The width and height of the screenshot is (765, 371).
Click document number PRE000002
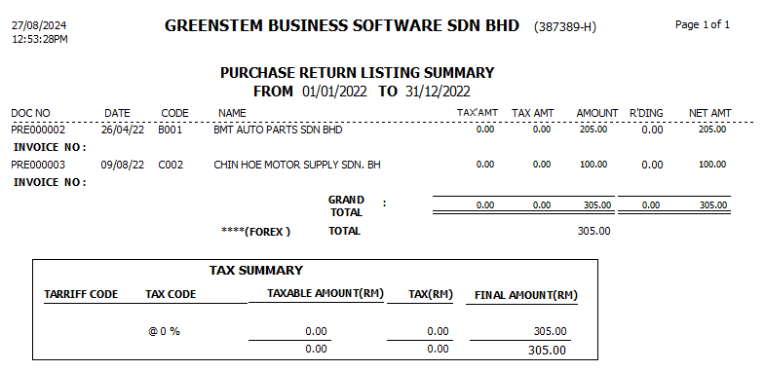click(x=38, y=130)
